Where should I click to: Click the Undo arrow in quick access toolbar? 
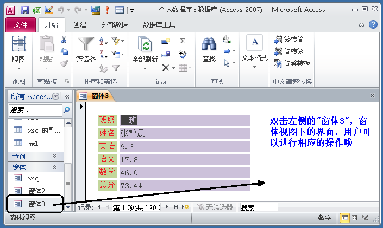pyautogui.click(x=61, y=10)
